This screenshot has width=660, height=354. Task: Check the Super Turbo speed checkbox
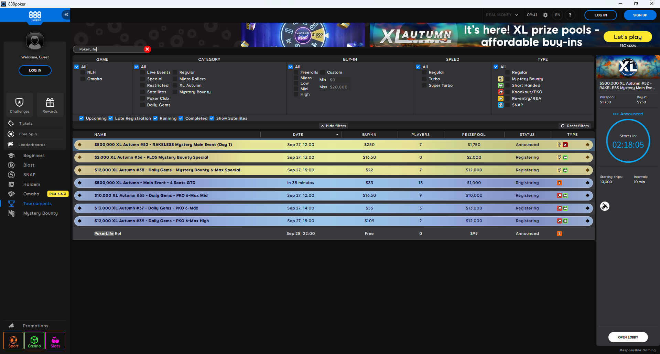pos(424,85)
